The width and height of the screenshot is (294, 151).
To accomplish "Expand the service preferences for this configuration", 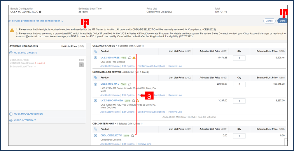I will pyautogui.click(x=36, y=21).
